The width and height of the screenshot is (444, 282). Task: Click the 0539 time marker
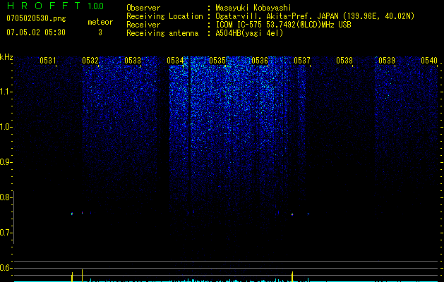(387, 61)
